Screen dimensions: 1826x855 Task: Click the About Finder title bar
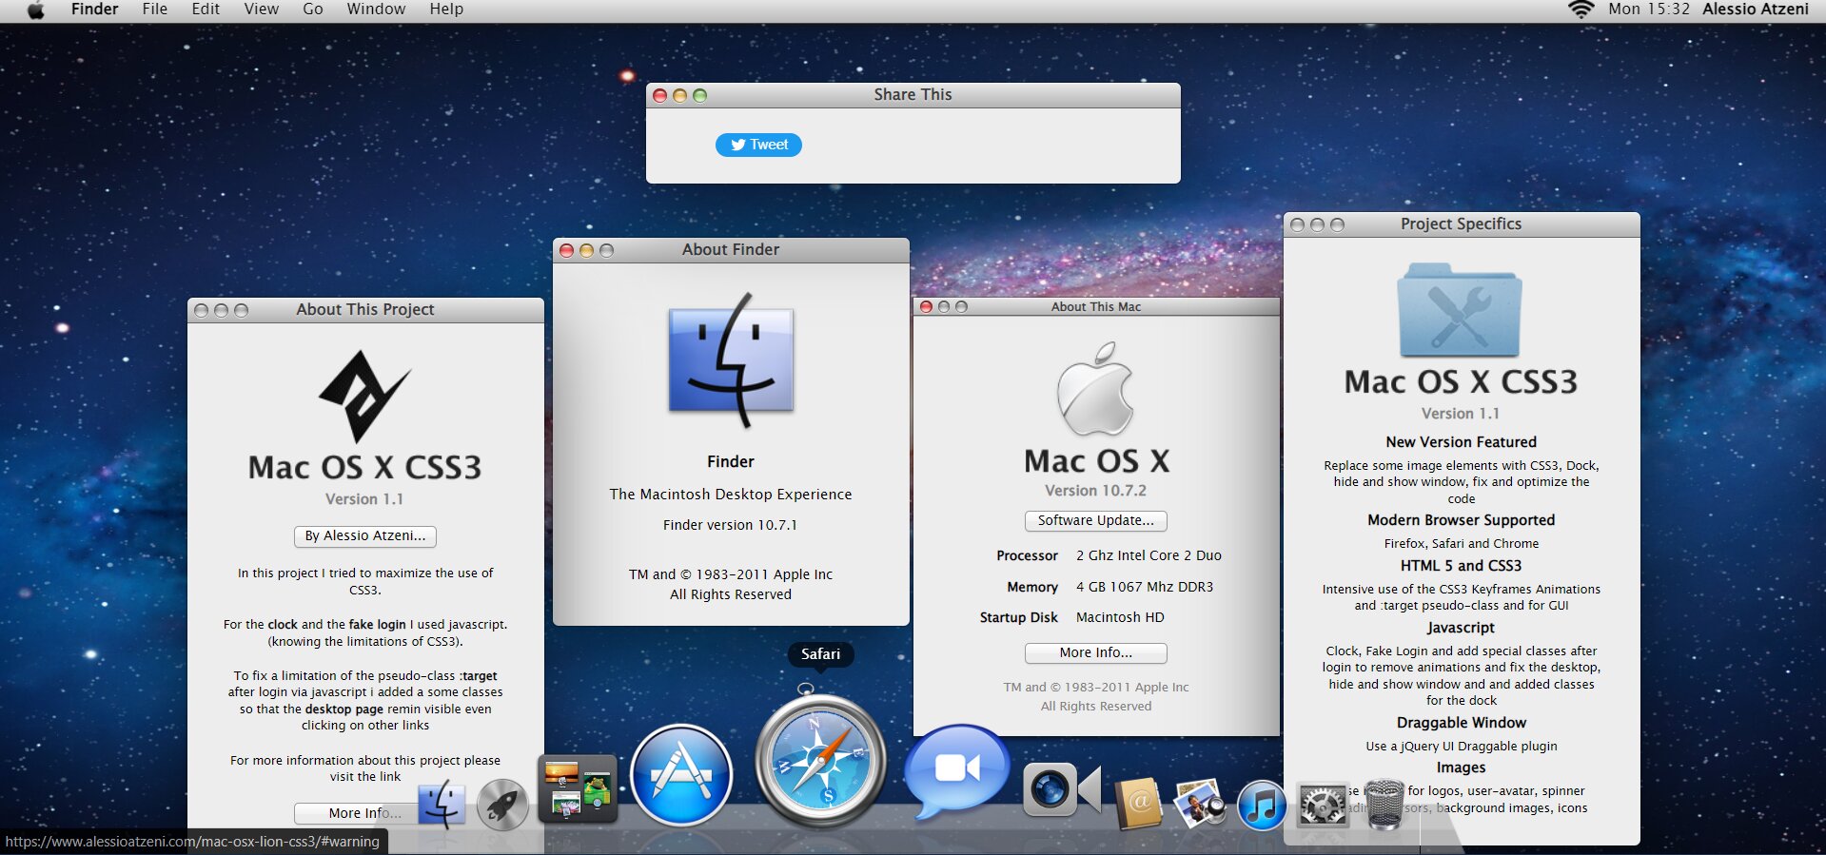click(731, 250)
